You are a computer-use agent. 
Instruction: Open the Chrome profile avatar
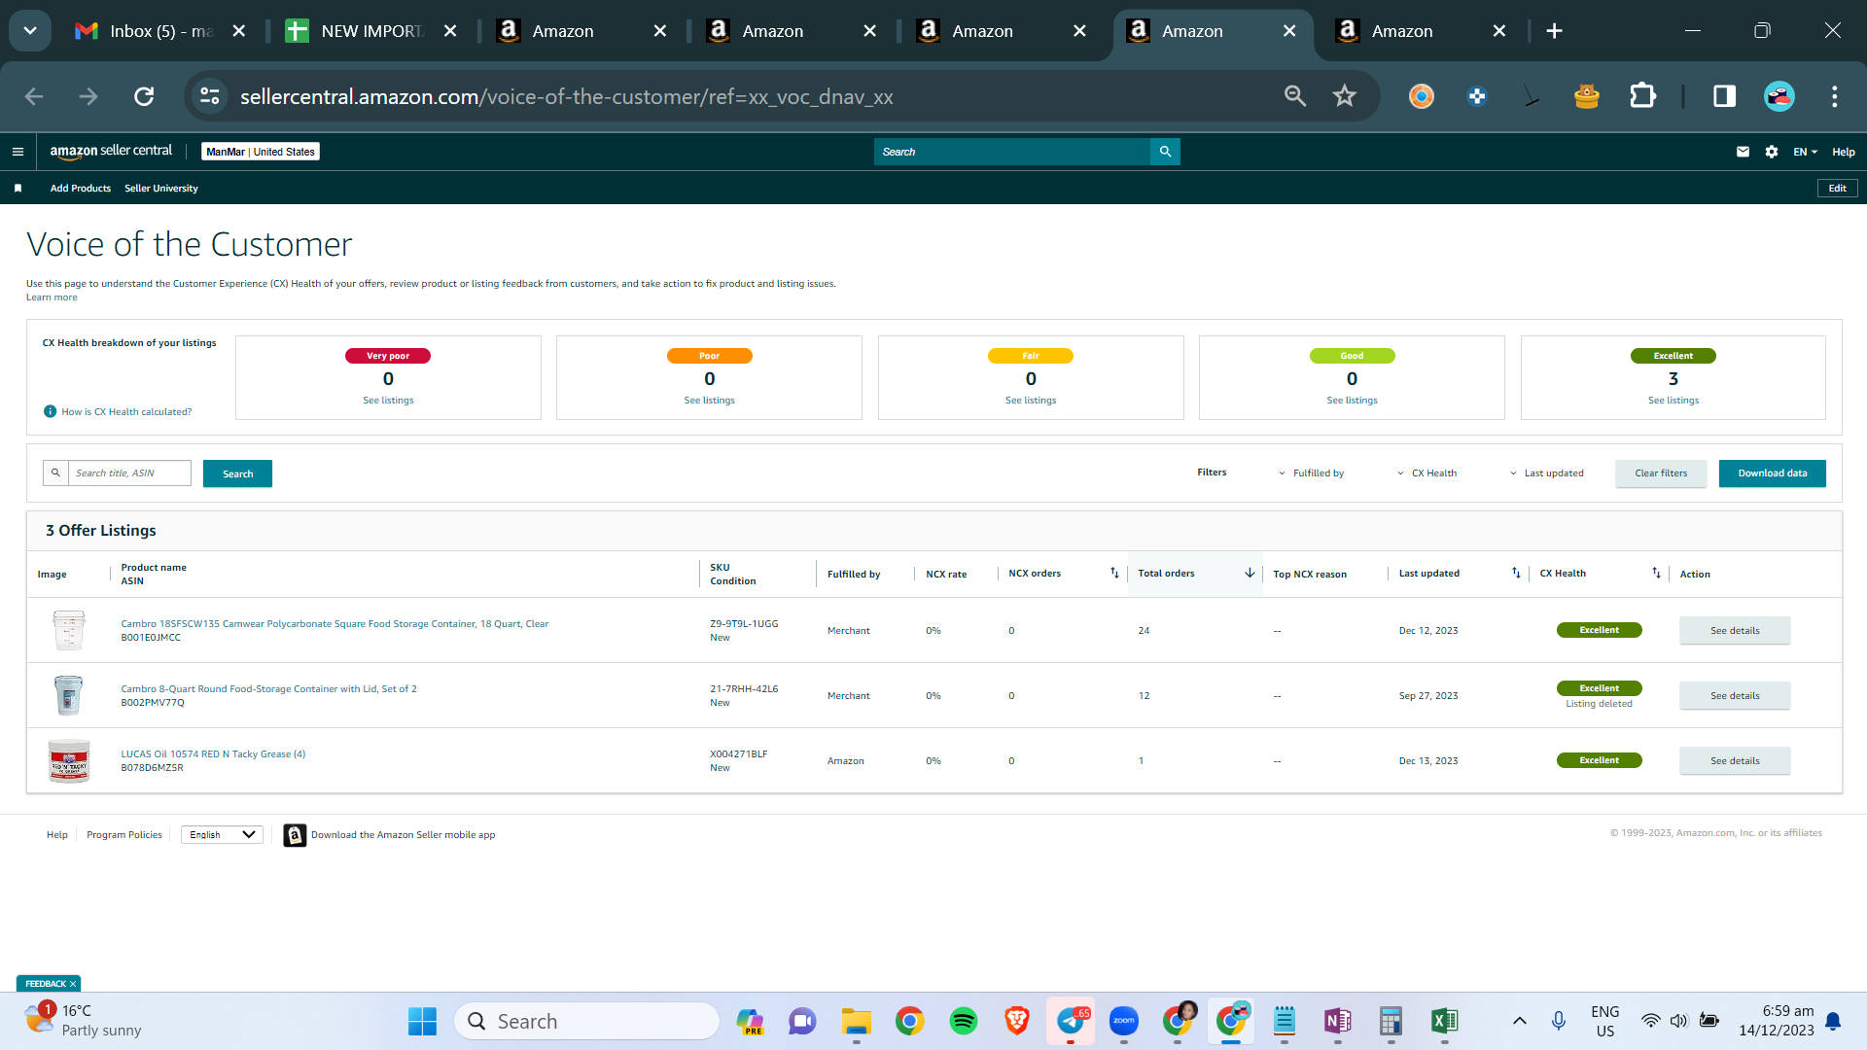click(1779, 96)
